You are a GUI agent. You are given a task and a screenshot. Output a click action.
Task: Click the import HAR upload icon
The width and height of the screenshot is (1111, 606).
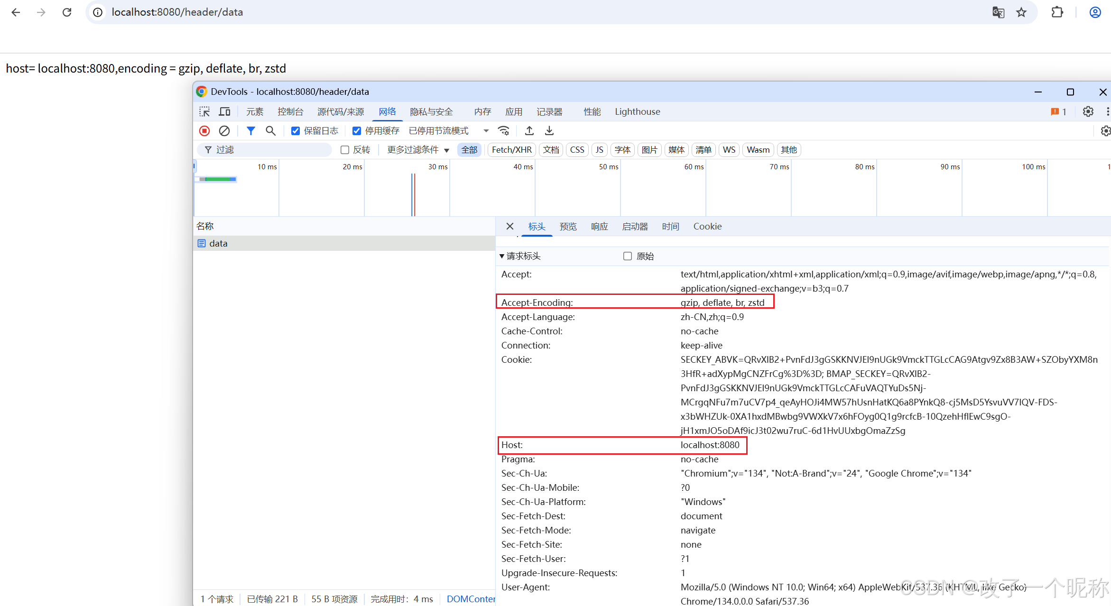(529, 131)
